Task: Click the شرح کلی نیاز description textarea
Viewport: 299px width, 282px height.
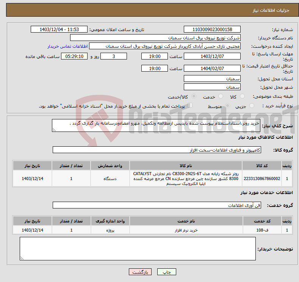Action: pyautogui.click(x=156, y=125)
